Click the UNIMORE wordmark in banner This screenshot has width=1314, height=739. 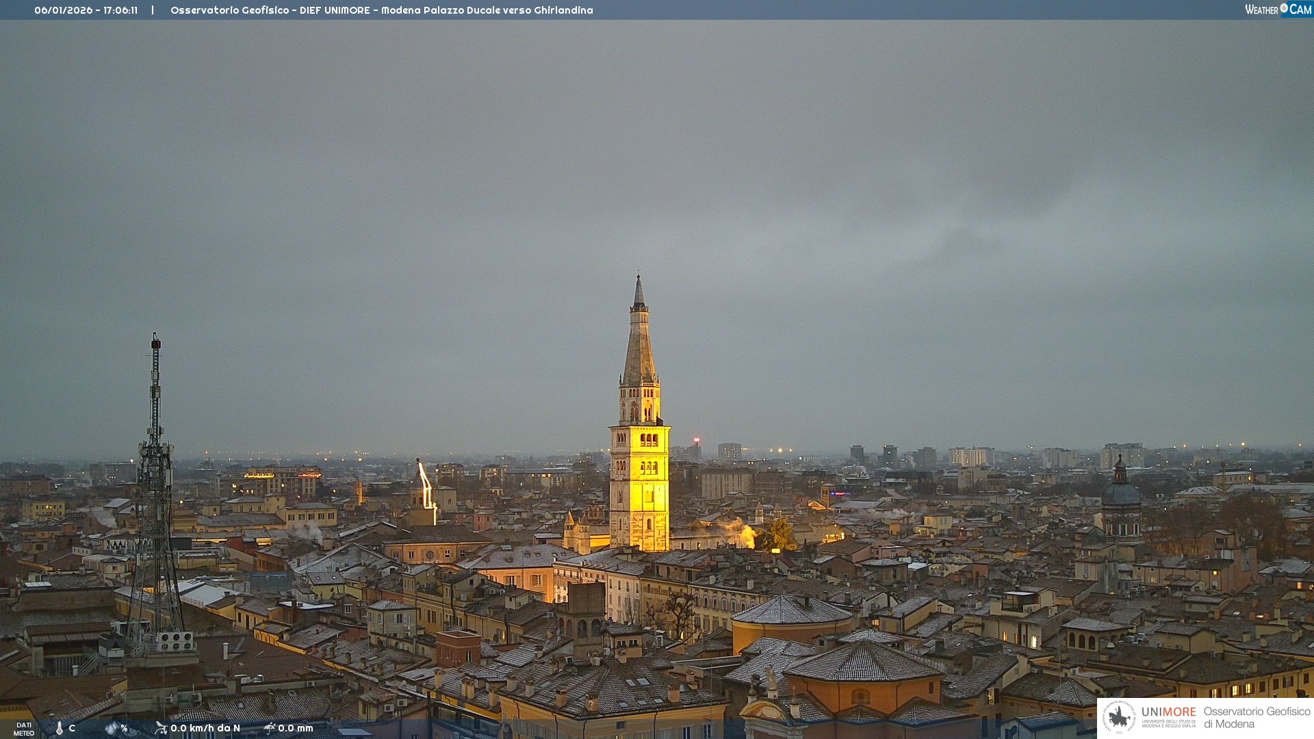pyautogui.click(x=1168, y=712)
